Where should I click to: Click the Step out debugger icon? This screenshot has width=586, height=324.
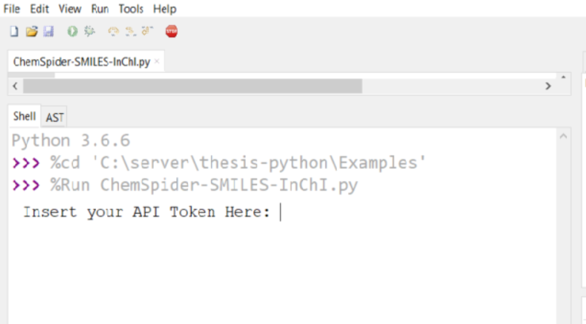pyautogui.click(x=147, y=31)
